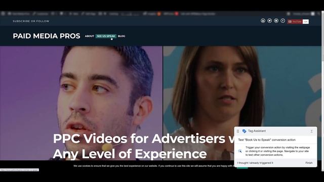This screenshot has width=324, height=182.
Task: Open the Blog menu item
Action: tap(121, 36)
